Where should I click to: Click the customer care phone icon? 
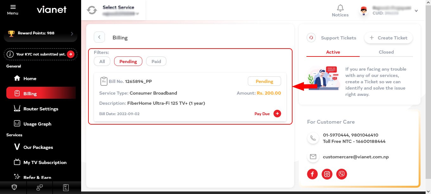point(313,138)
